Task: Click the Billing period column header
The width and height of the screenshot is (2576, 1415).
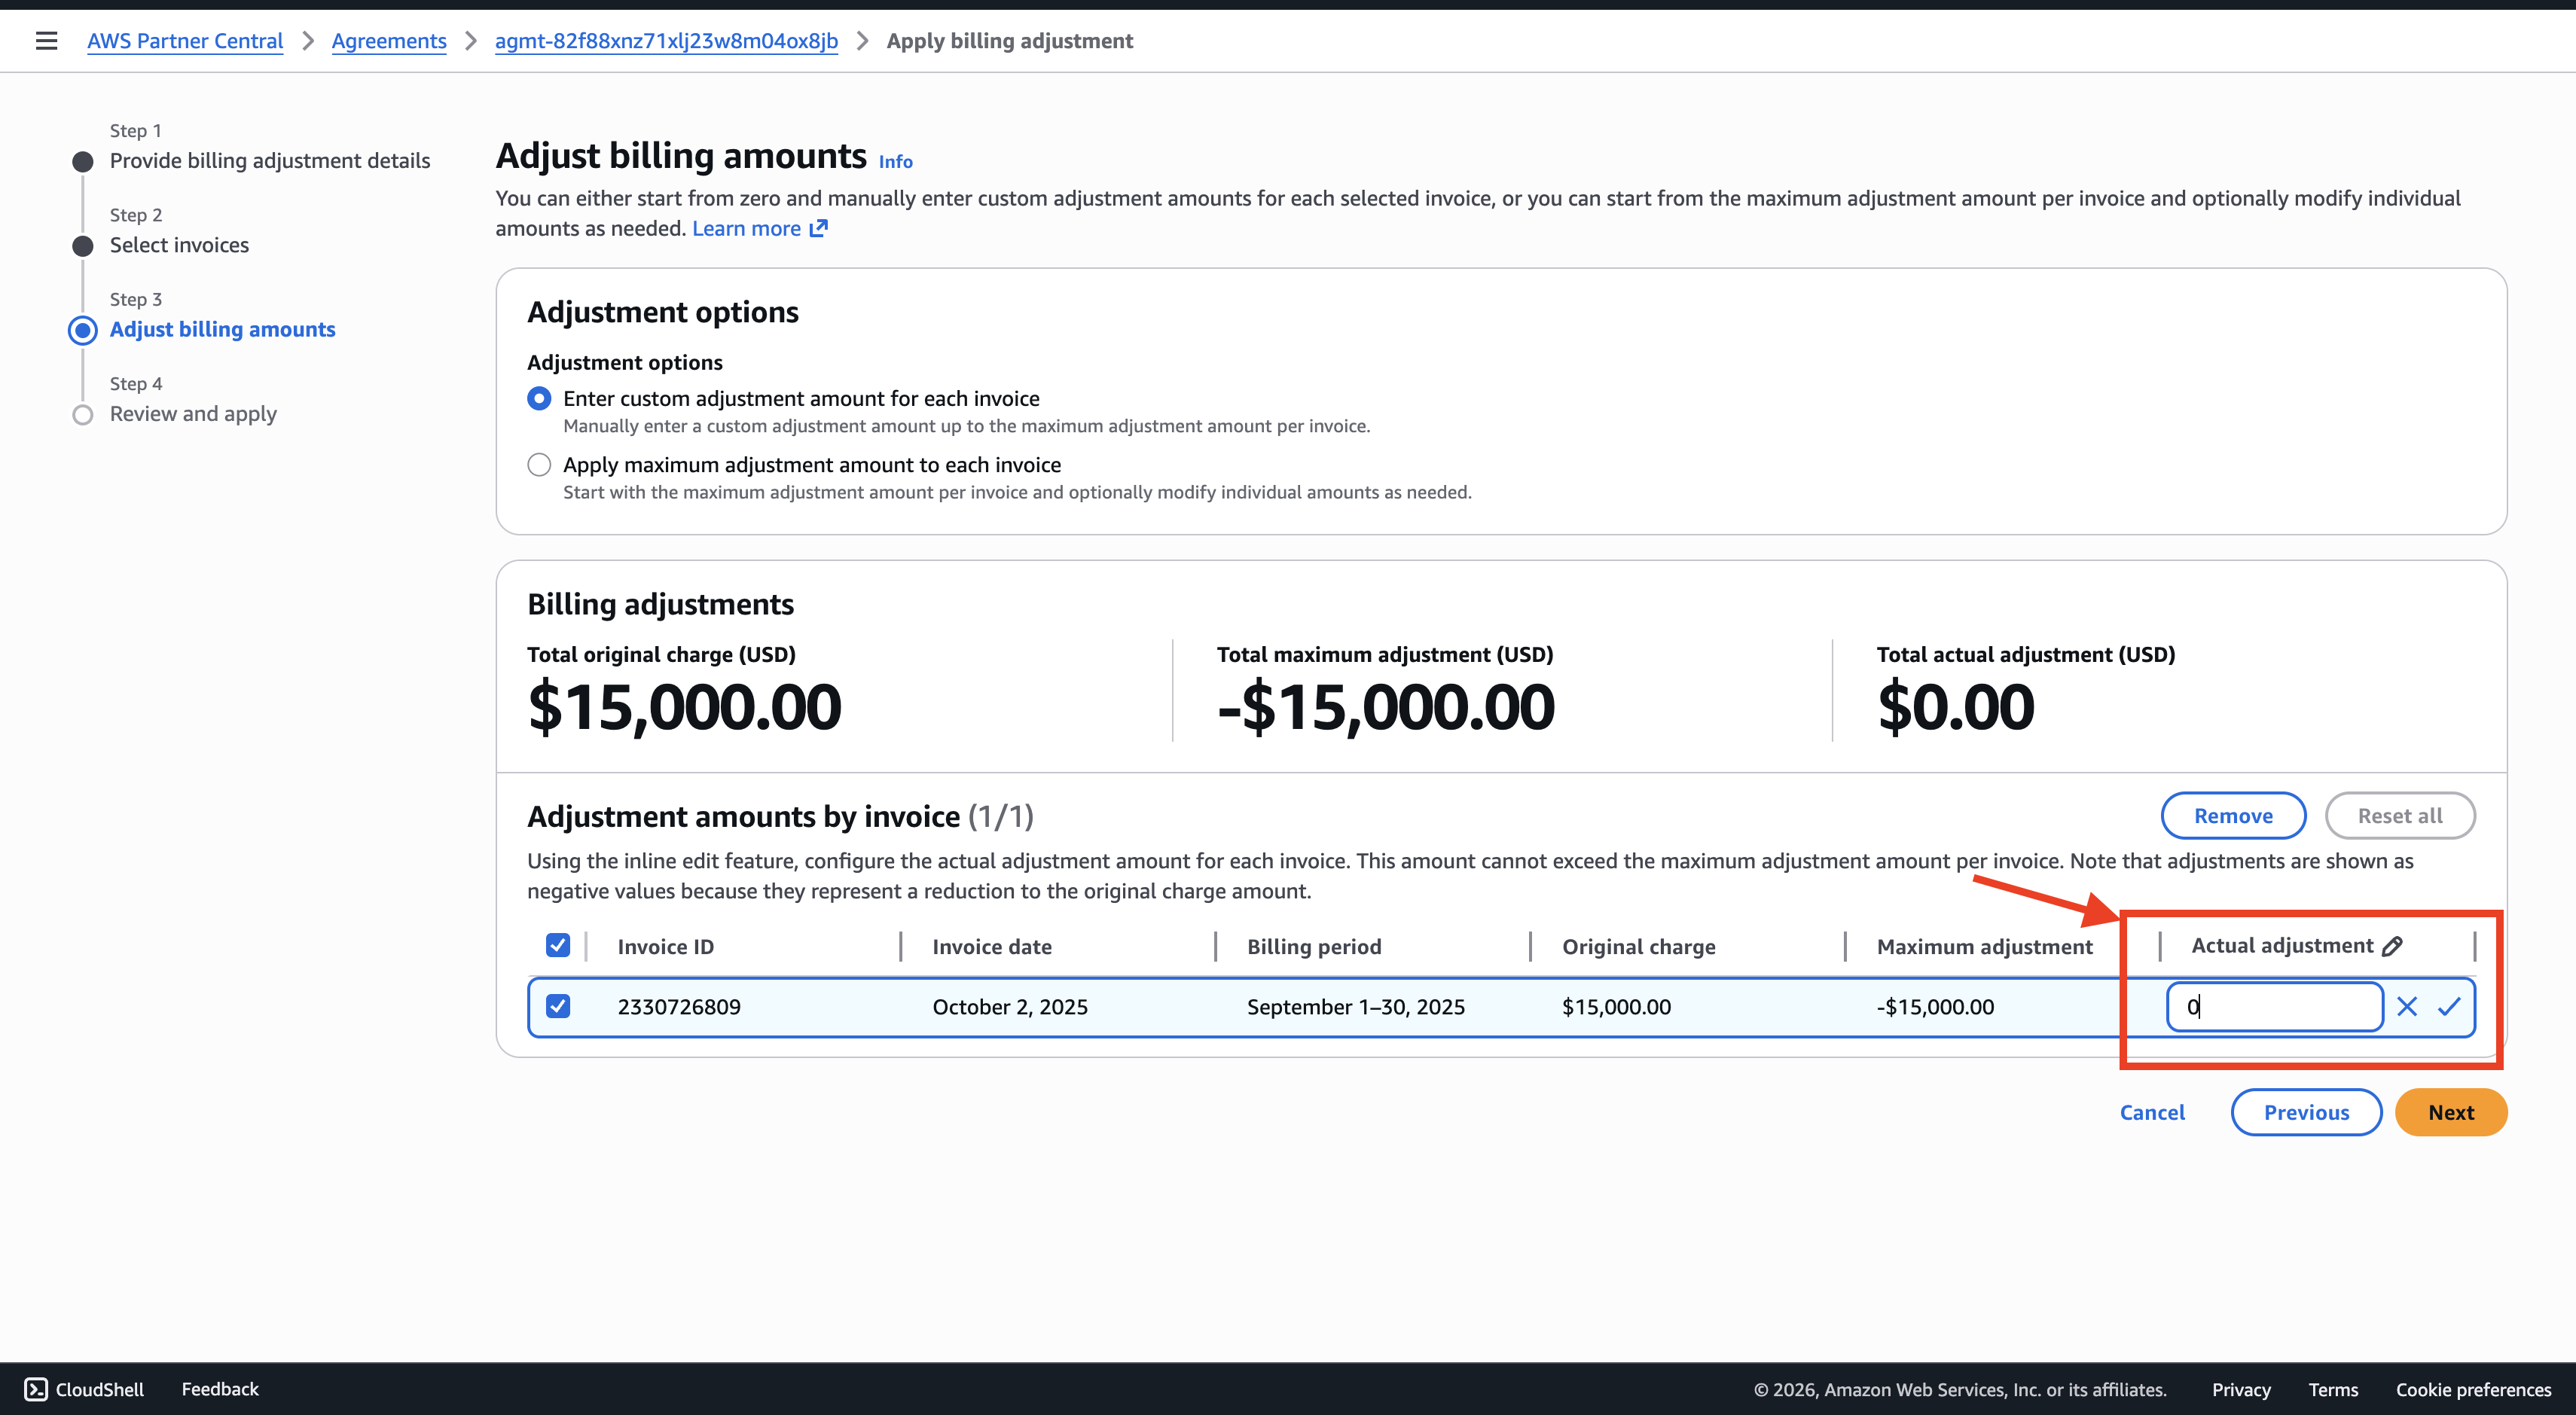Action: coord(1314,947)
